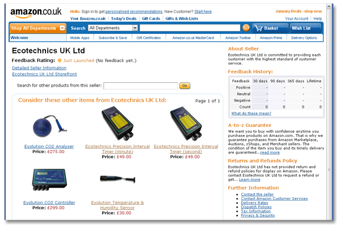The image size is (341, 229).
Task: Expand Shop All Departments arrow
Action: point(62,28)
